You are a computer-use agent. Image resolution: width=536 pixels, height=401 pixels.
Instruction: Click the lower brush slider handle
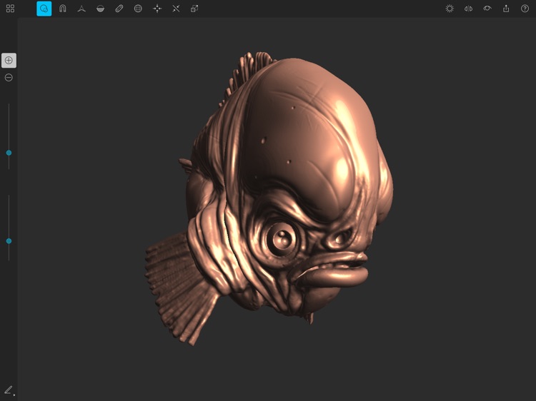[9, 241]
